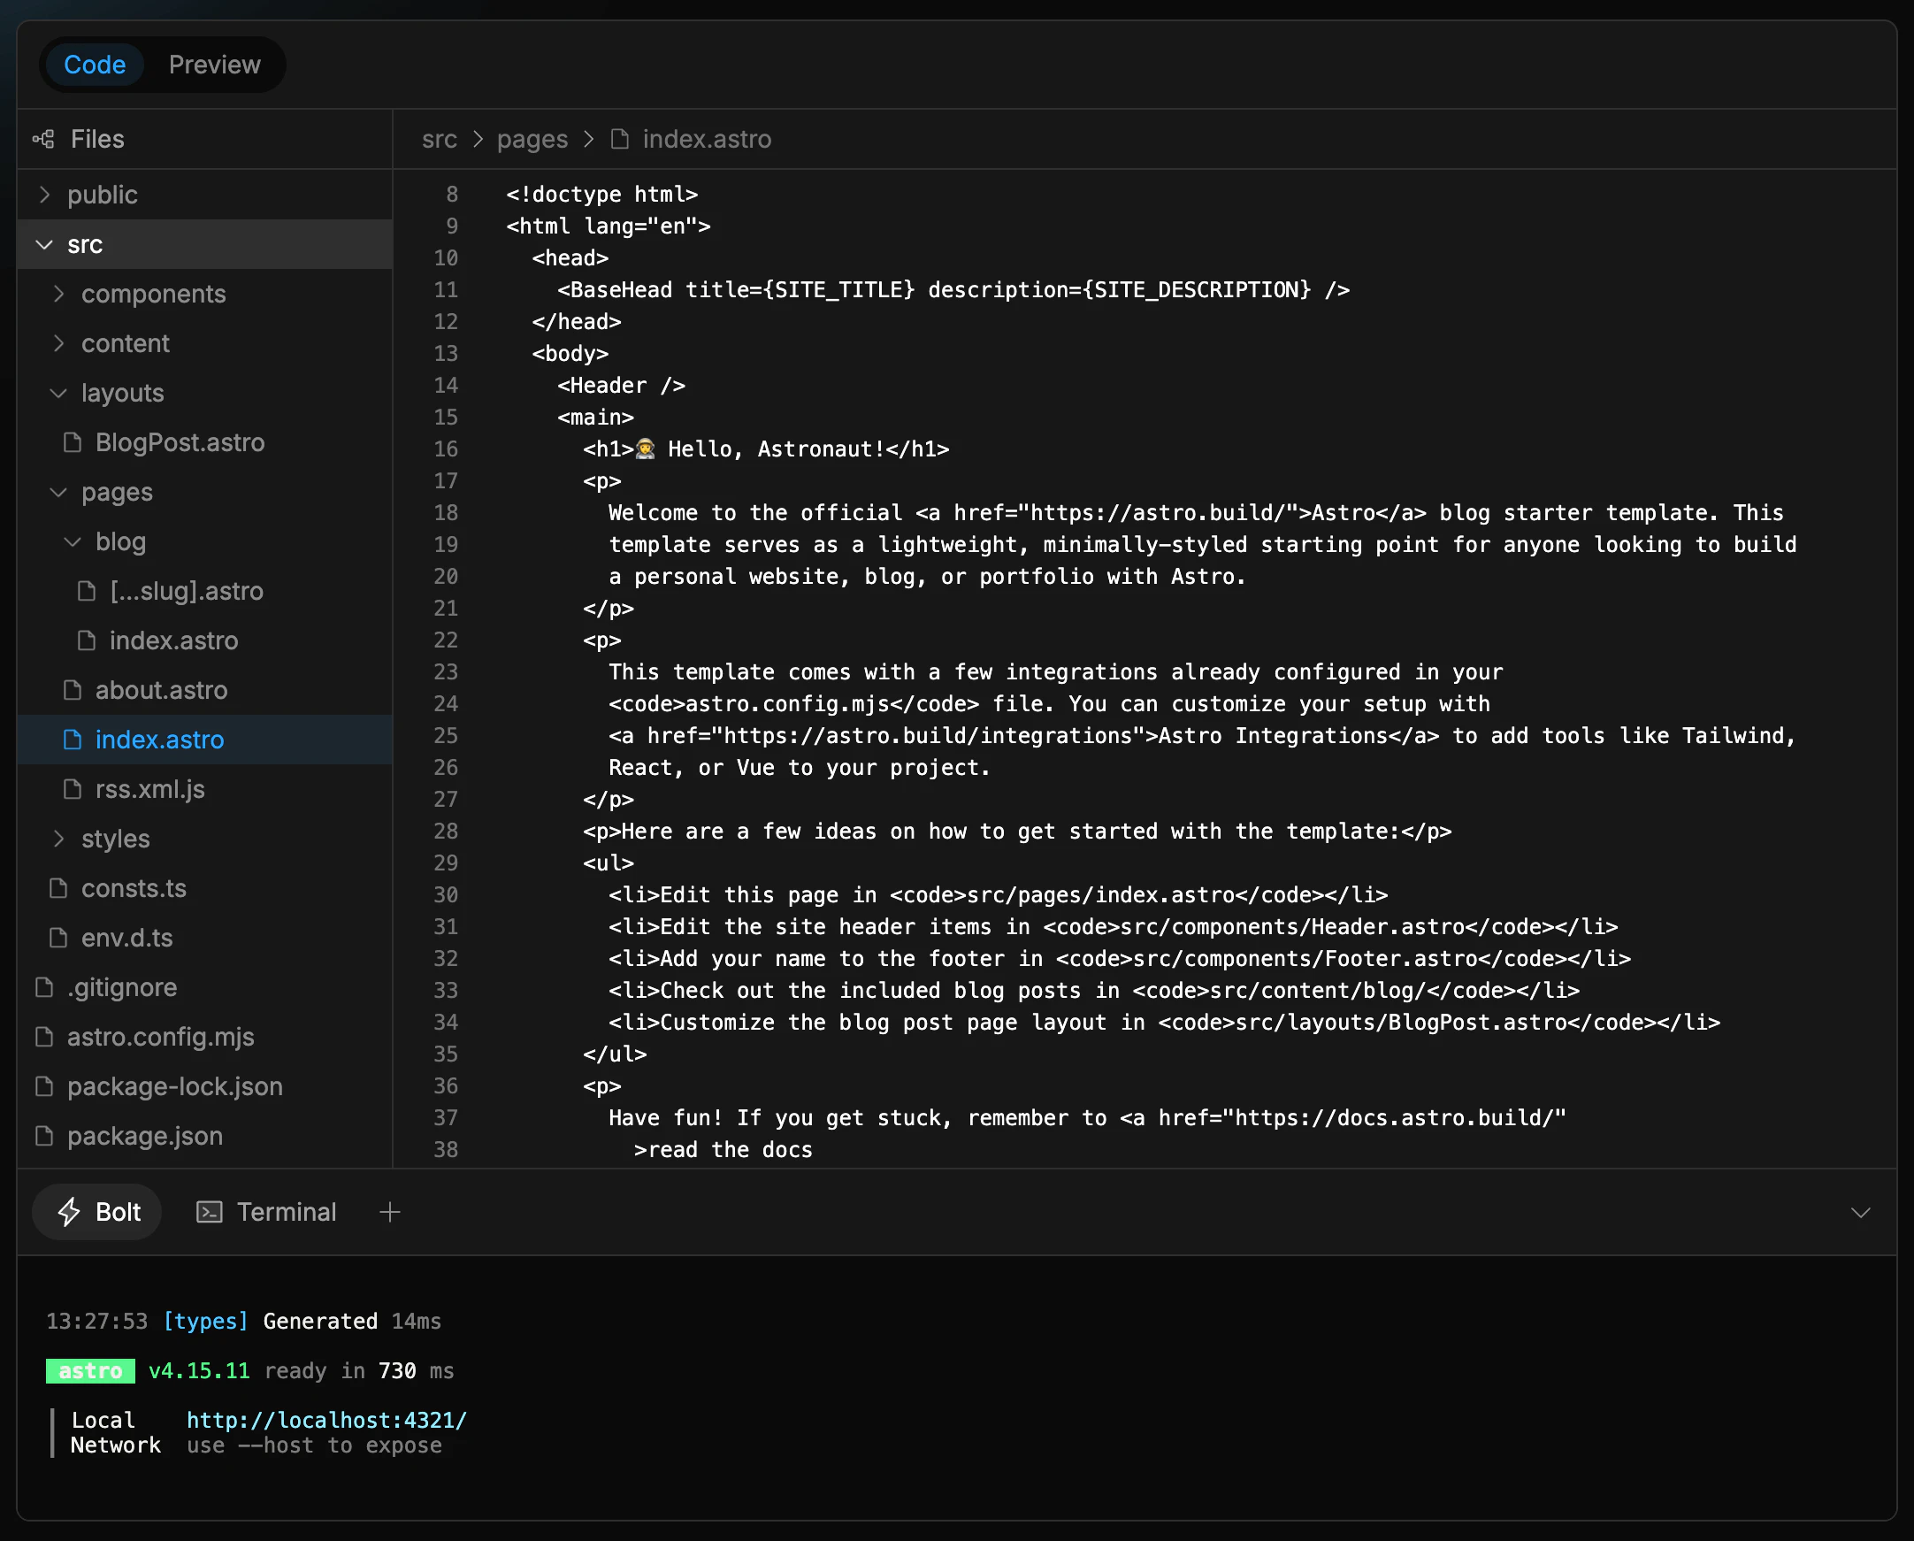This screenshot has height=1541, width=1914.
Task: Select the Code view toggle
Action: tap(94, 65)
